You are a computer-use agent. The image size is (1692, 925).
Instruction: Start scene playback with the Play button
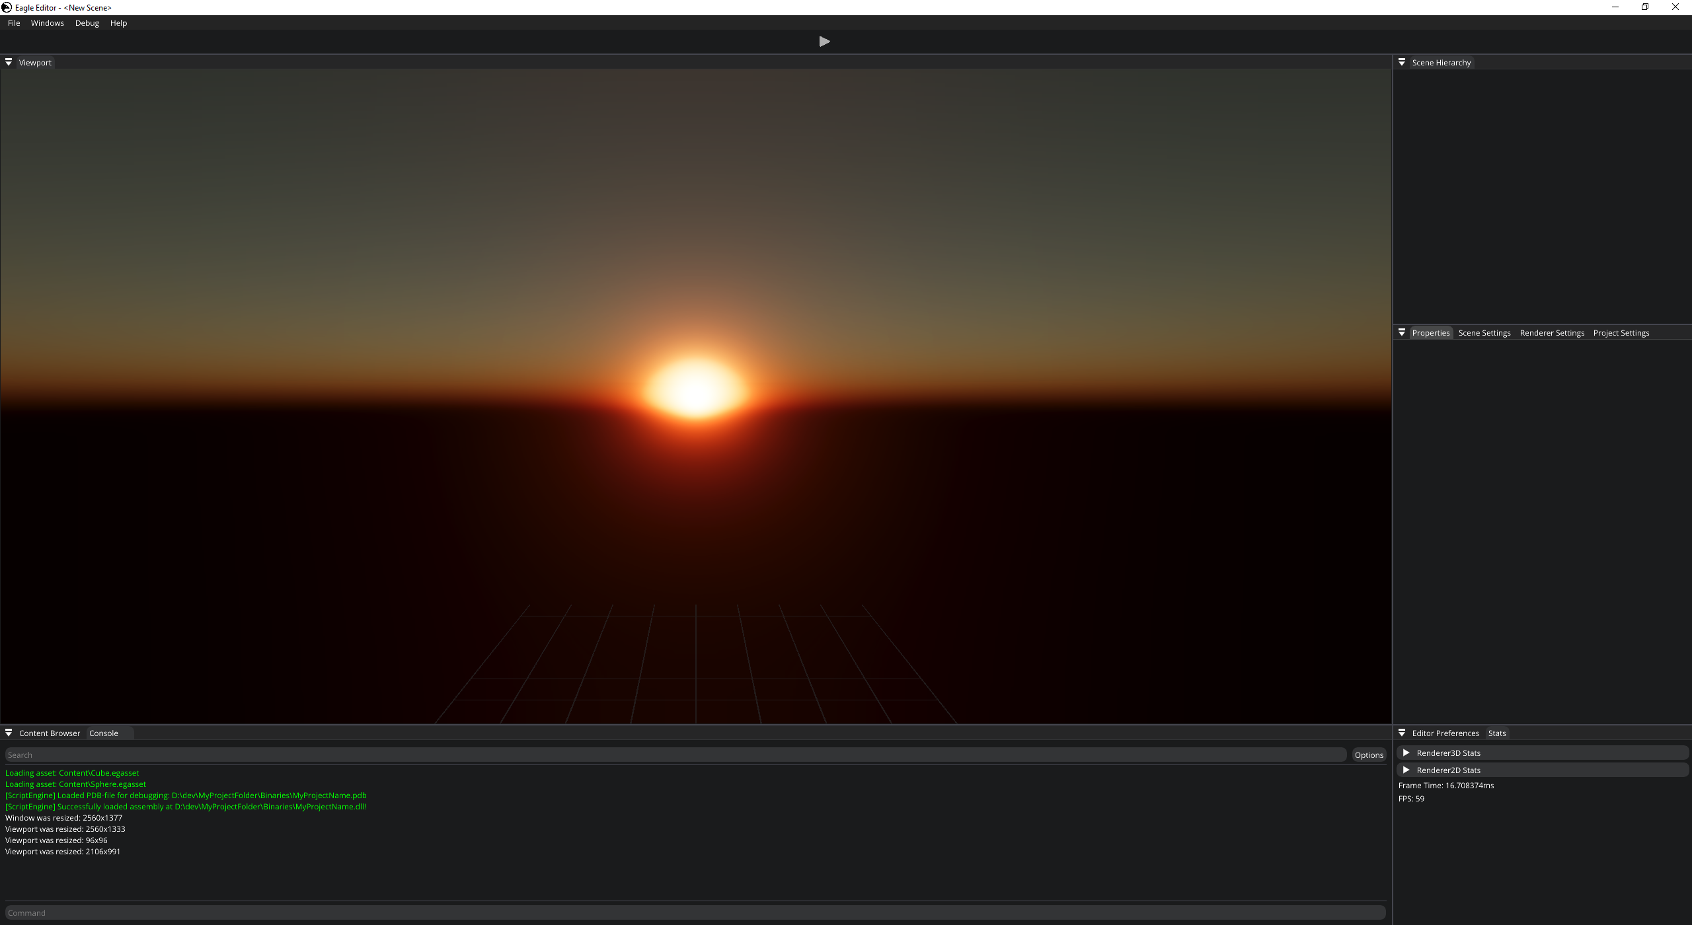824,42
